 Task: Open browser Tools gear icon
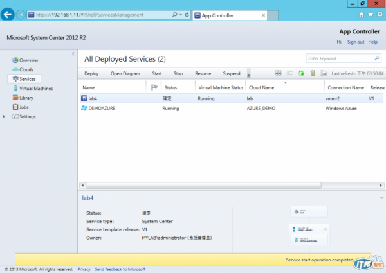[380, 15]
